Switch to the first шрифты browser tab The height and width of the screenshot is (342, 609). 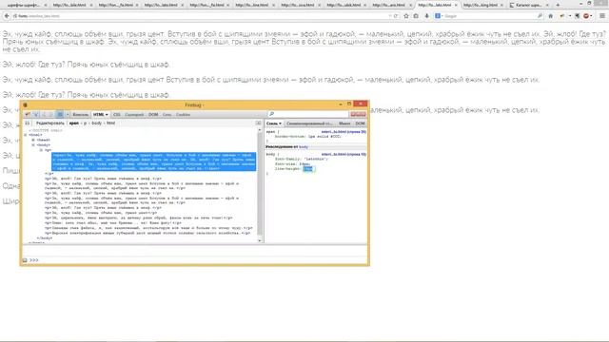tap(27, 5)
